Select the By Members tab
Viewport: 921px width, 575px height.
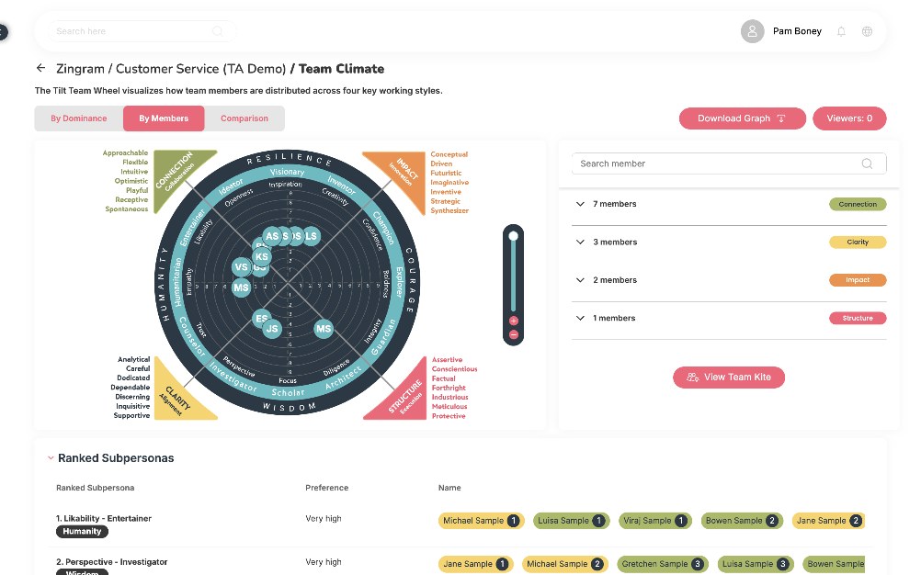(164, 118)
